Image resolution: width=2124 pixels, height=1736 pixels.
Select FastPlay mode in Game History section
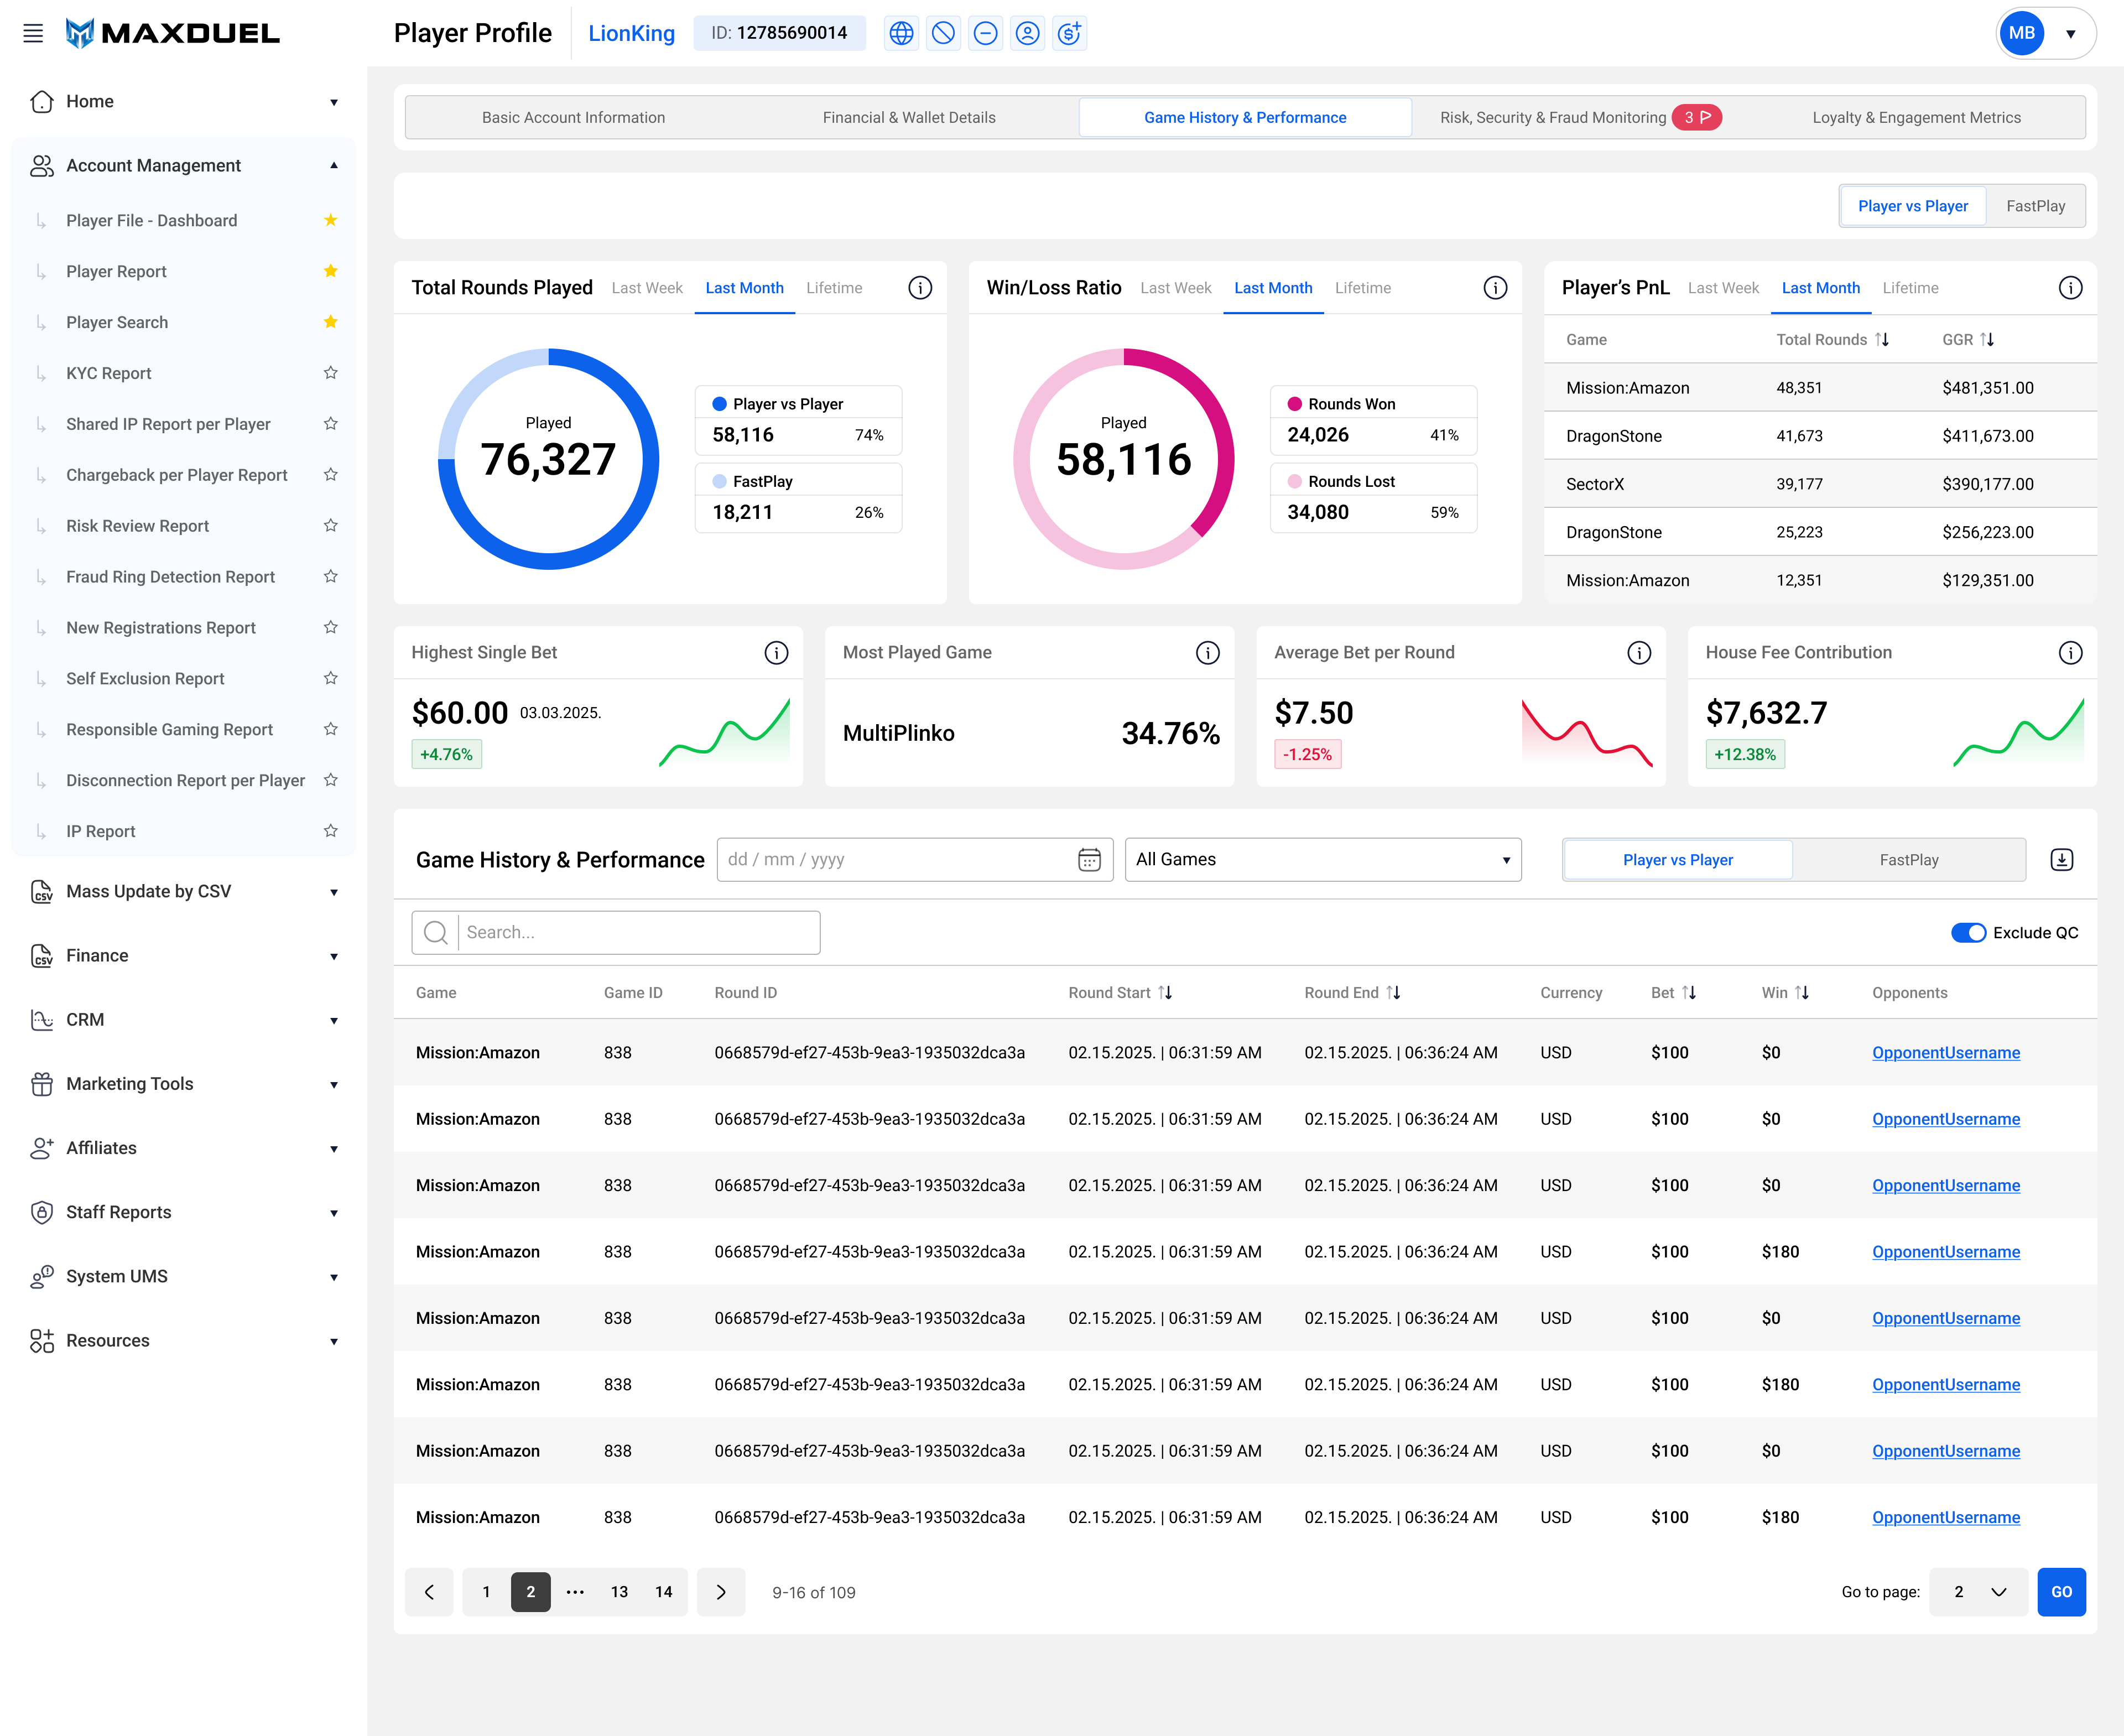pos(1909,859)
